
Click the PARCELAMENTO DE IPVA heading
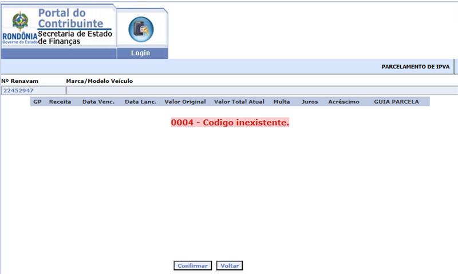[x=415, y=67]
